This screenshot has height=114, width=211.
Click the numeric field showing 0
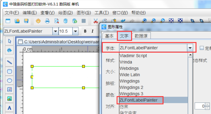[200, 106]
